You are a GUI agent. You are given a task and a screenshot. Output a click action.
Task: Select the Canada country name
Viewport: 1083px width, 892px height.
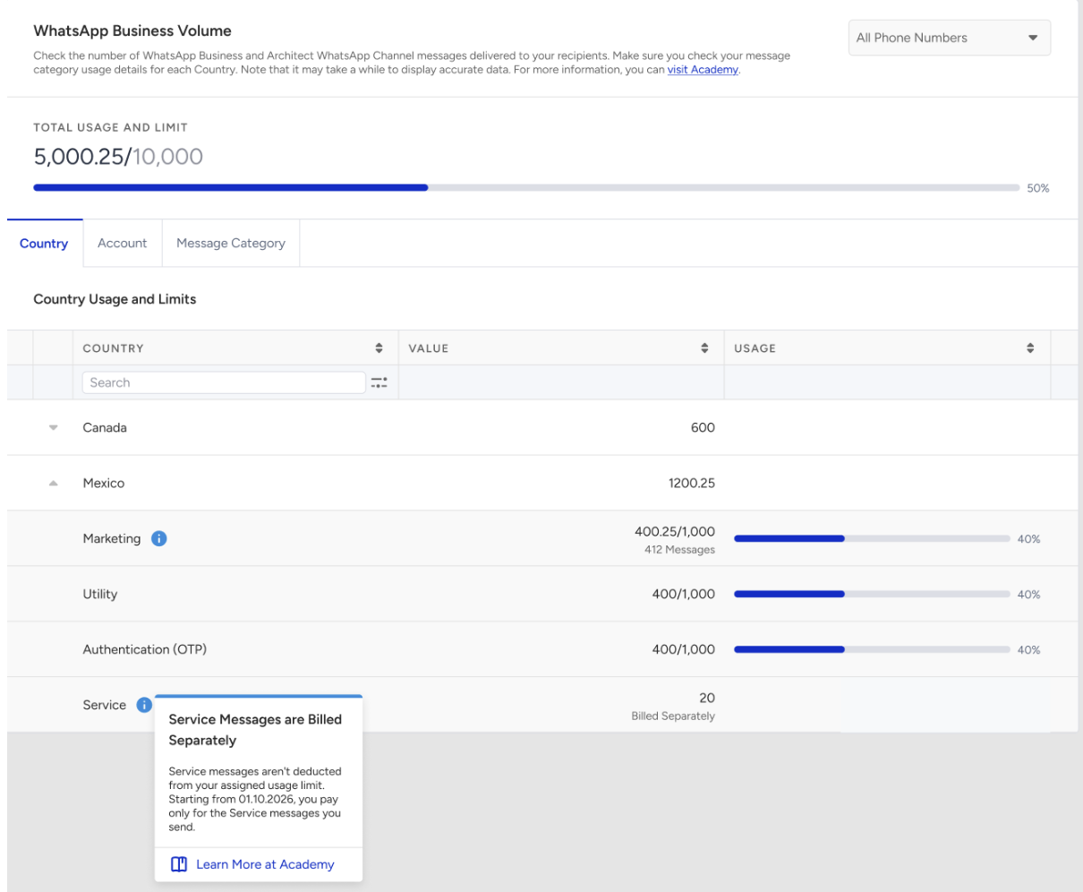click(x=105, y=428)
